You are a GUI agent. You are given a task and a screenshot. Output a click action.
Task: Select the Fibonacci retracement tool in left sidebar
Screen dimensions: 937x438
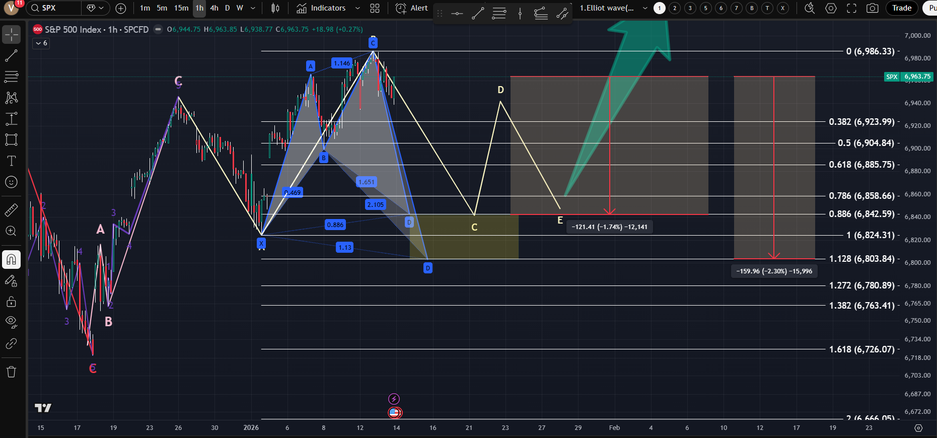(x=11, y=77)
